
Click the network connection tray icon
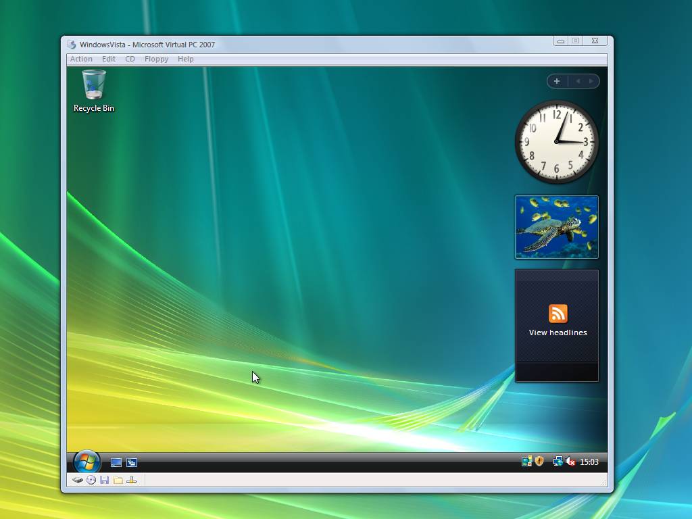pyautogui.click(x=558, y=462)
